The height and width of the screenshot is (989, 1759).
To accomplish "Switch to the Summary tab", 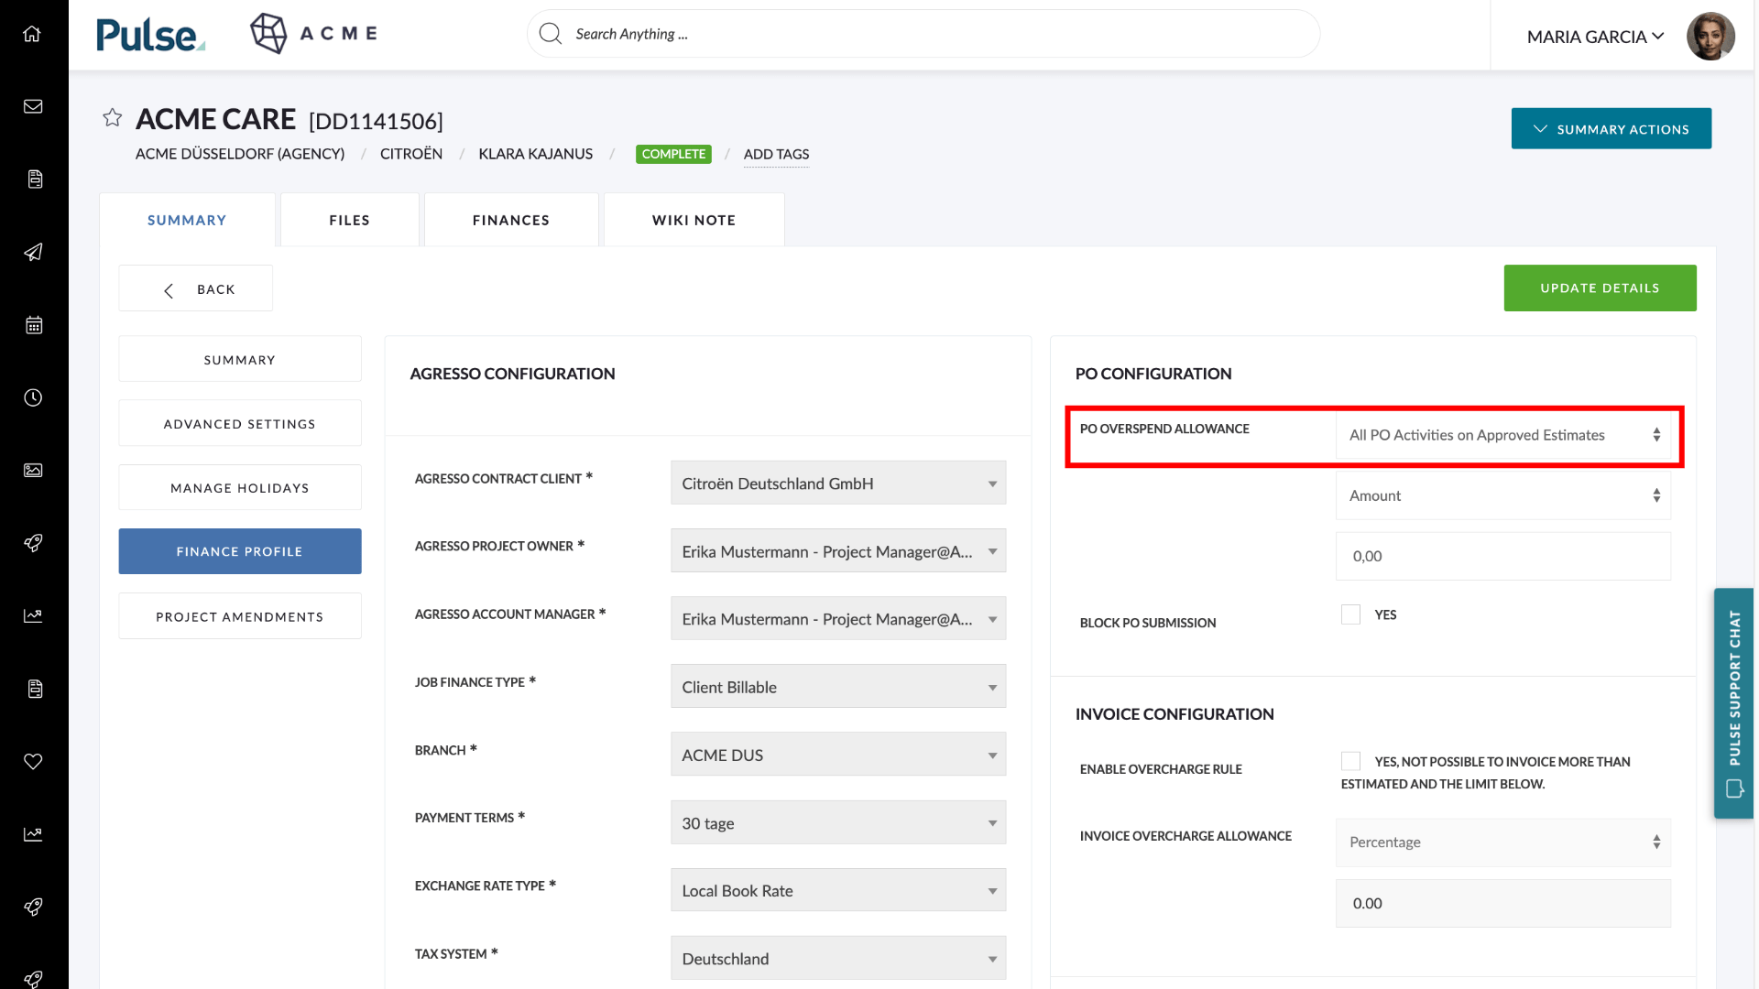I will tap(187, 220).
